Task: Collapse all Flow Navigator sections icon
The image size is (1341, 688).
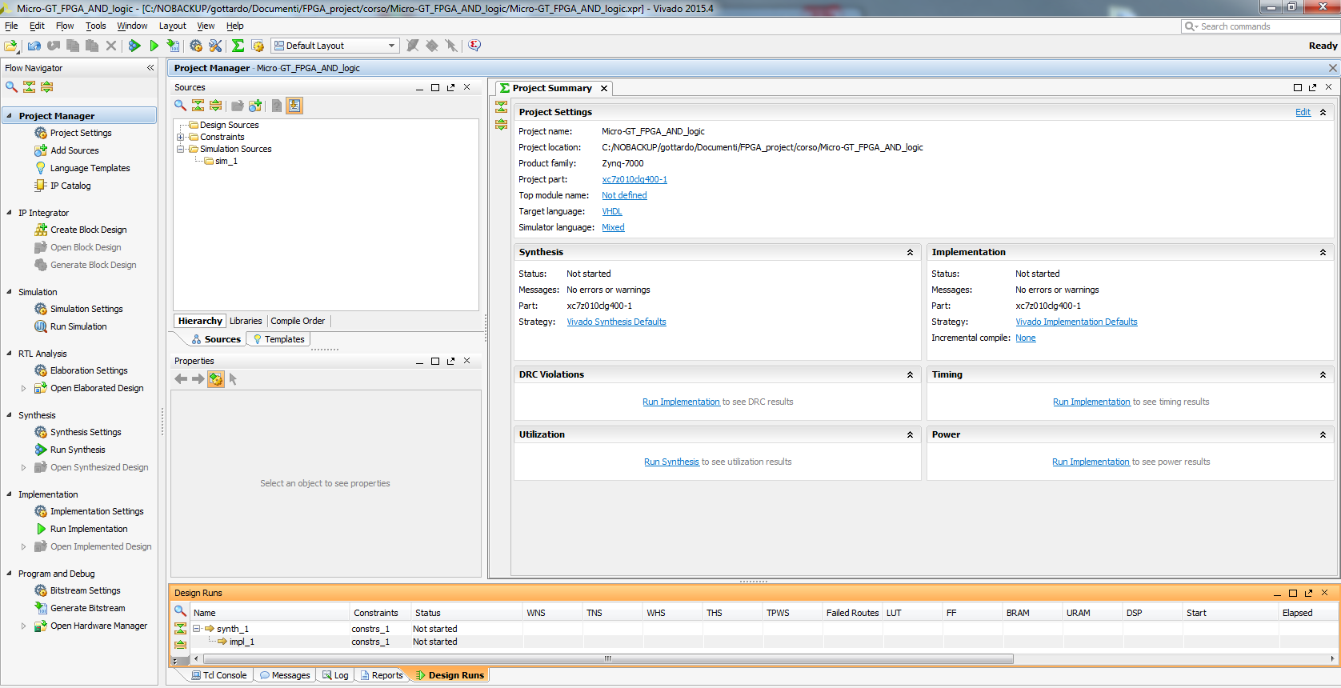Action: tap(30, 86)
